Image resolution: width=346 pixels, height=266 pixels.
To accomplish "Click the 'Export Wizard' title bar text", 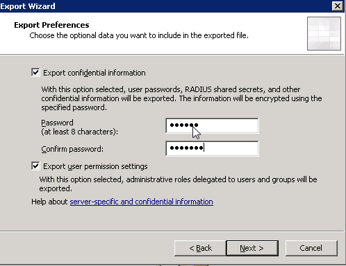I will click(28, 6).
